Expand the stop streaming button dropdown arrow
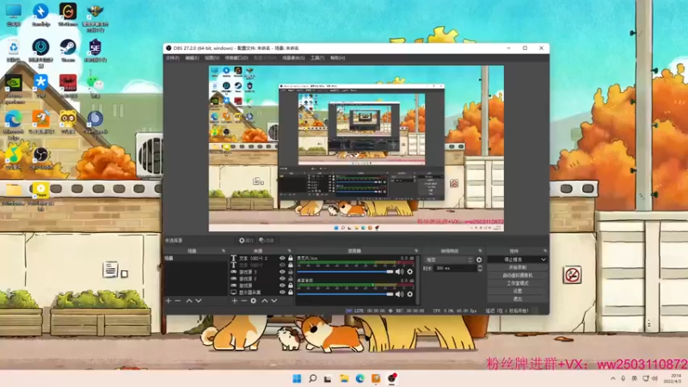Screen dimensions: 688x387 (544, 260)
